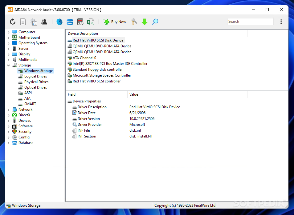Expand the Security tree node
This screenshot has height=215, width=294.
pyautogui.click(x=8, y=132)
